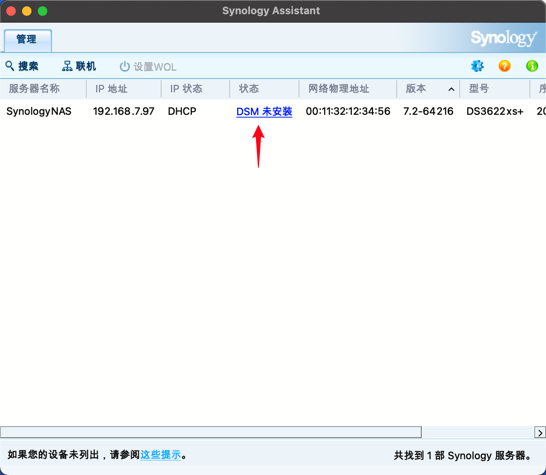Click the scroll right arrow button
This screenshot has height=475, width=546.
coord(540,433)
